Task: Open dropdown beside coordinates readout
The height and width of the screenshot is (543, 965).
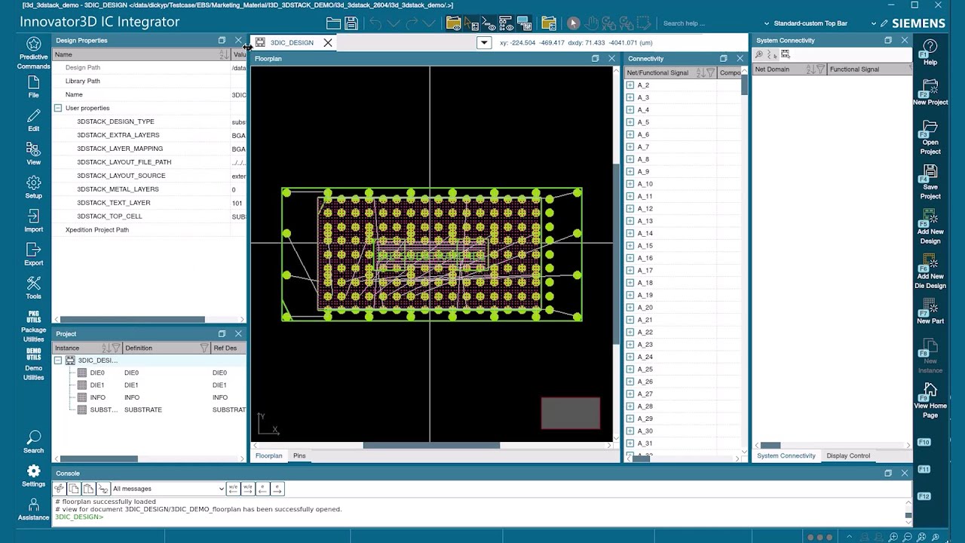Action: (484, 43)
